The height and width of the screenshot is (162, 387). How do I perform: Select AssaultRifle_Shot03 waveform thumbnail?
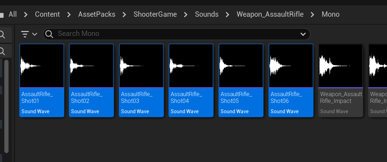point(141,66)
